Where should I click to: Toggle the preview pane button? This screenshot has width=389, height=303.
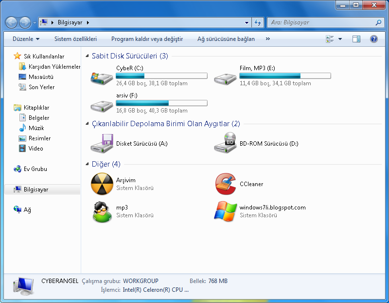pos(356,39)
